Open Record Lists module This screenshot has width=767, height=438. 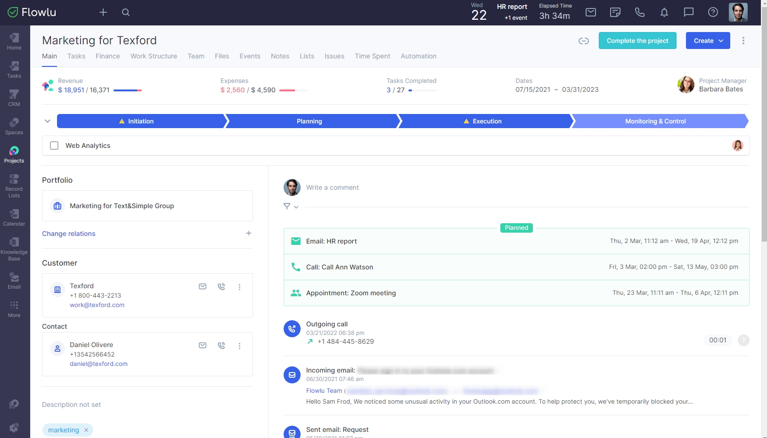(14, 186)
